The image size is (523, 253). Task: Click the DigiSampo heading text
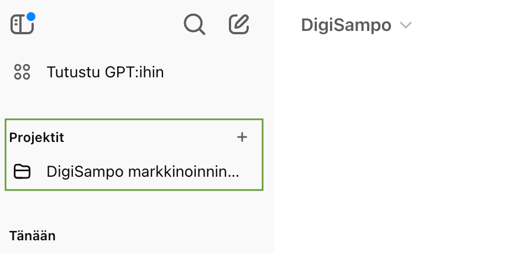coord(346,25)
